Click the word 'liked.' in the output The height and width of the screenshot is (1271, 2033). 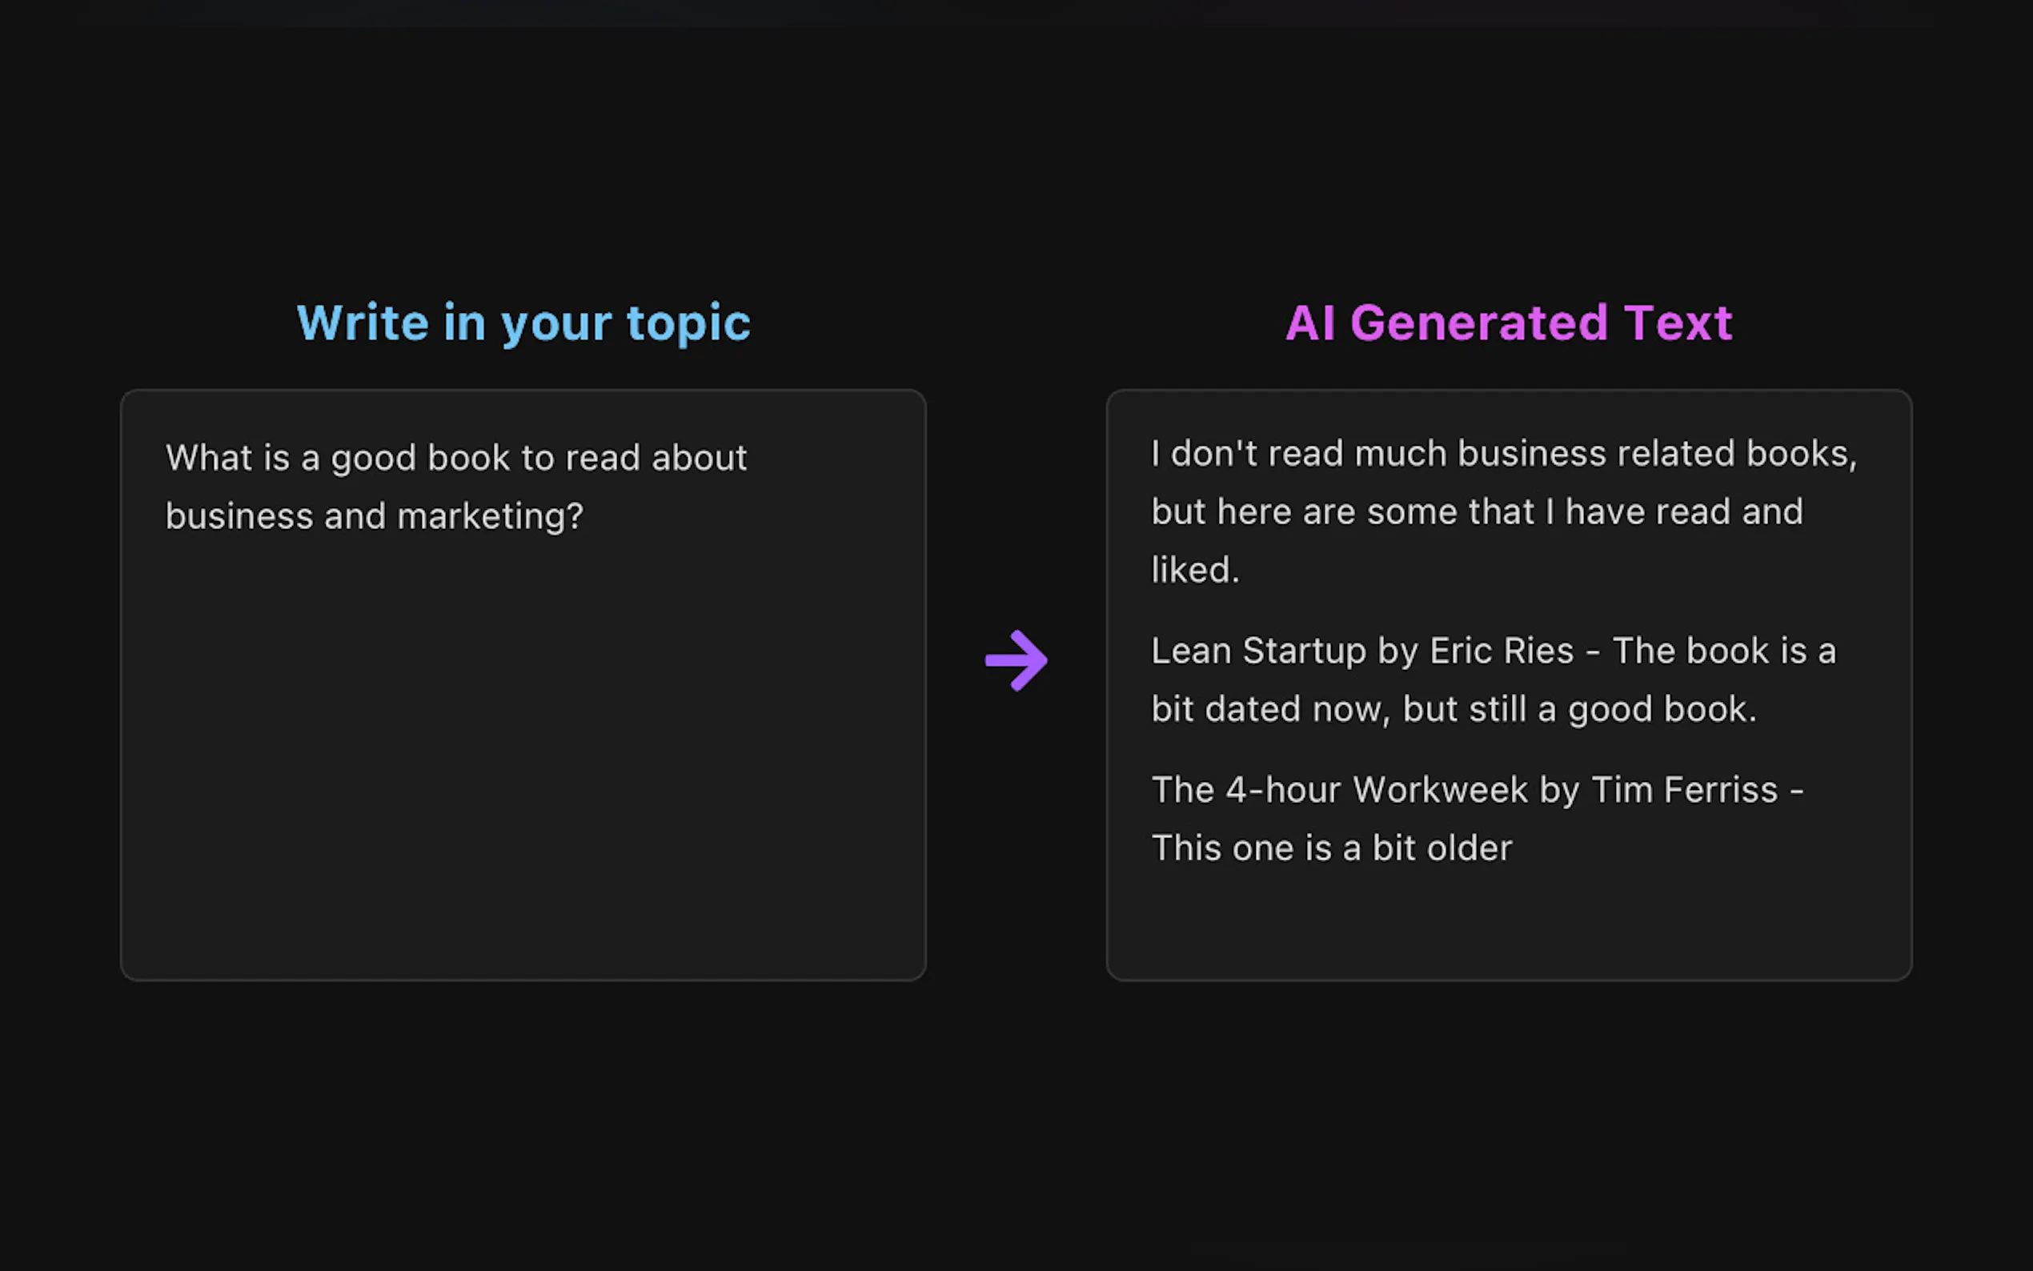coord(1195,570)
